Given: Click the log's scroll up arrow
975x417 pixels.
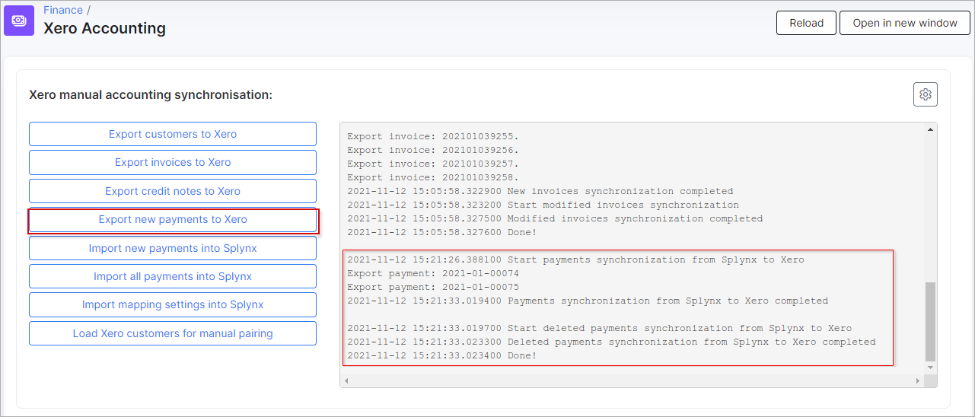Looking at the screenshot, I should pyautogui.click(x=929, y=130).
